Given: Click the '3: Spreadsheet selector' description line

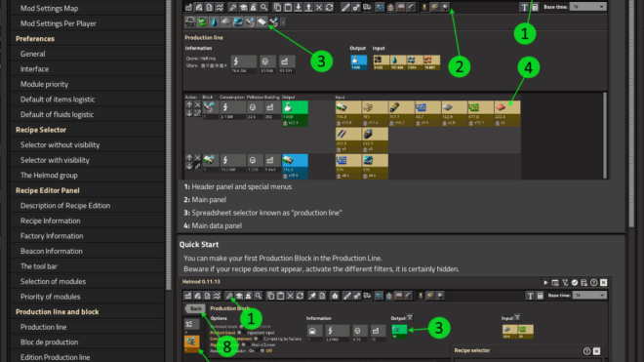Looking at the screenshot, I should coord(262,213).
